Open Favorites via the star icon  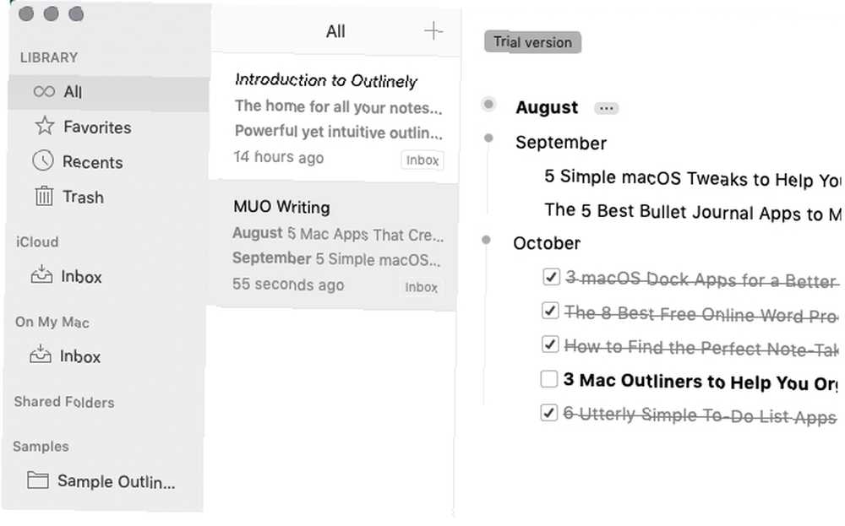(45, 127)
